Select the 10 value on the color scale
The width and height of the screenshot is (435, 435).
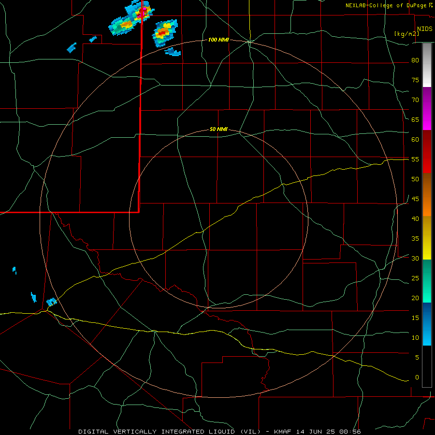415,338
